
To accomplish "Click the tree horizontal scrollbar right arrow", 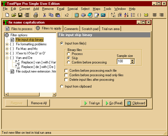I will [x=54, y=94].
